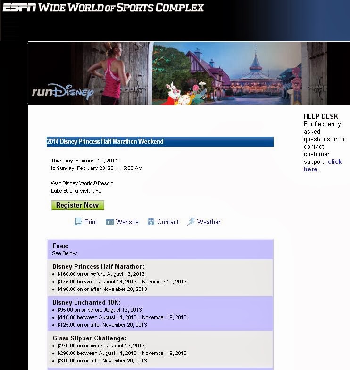Click the 'Walt Disney World® Resort' text
350x370 pixels.
click(82, 183)
